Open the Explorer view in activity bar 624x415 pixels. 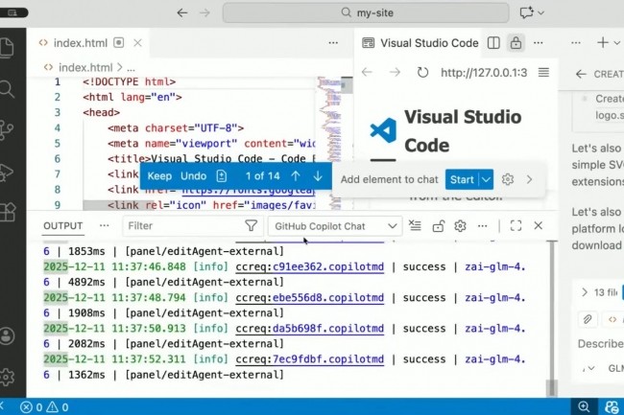pyautogui.click(x=7, y=48)
